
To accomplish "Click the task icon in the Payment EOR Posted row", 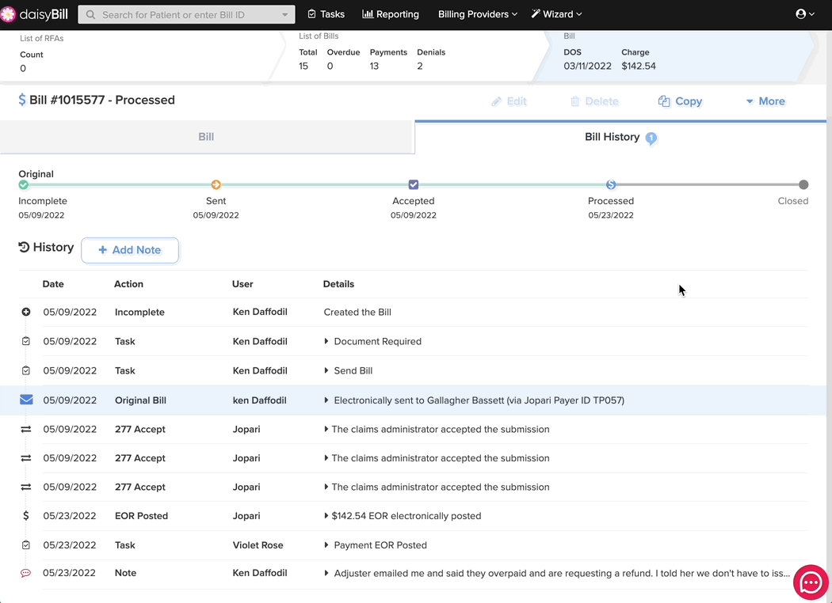I will pos(26,544).
